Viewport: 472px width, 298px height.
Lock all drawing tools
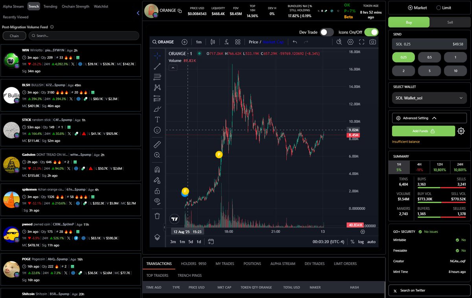coord(157,191)
